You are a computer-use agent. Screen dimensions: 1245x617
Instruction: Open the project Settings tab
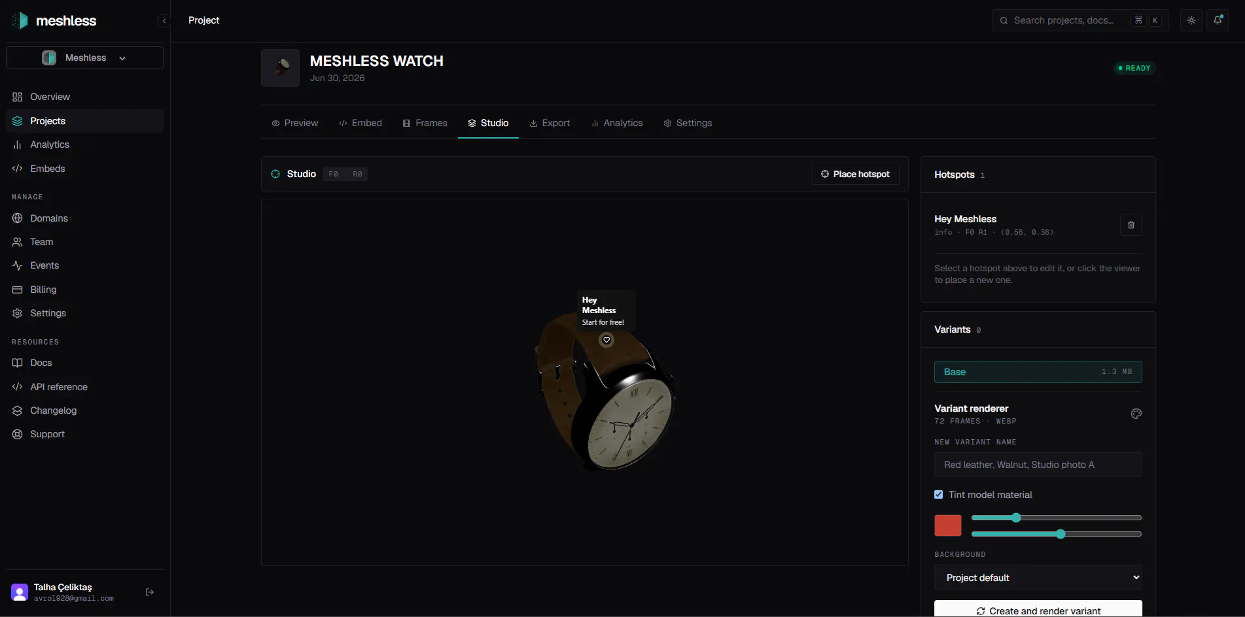pyautogui.click(x=688, y=123)
